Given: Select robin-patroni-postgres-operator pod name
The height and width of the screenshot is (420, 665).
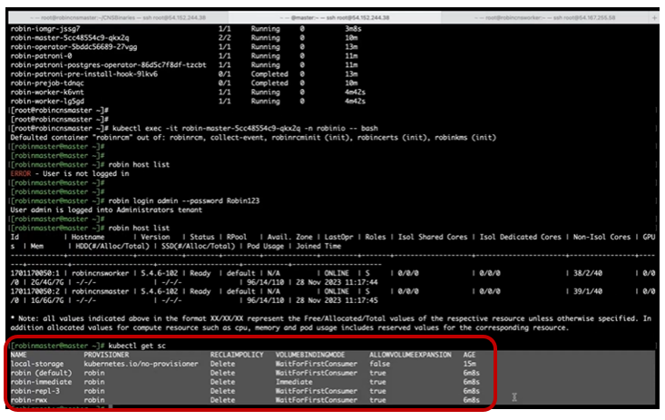Looking at the screenshot, I should click(108, 65).
